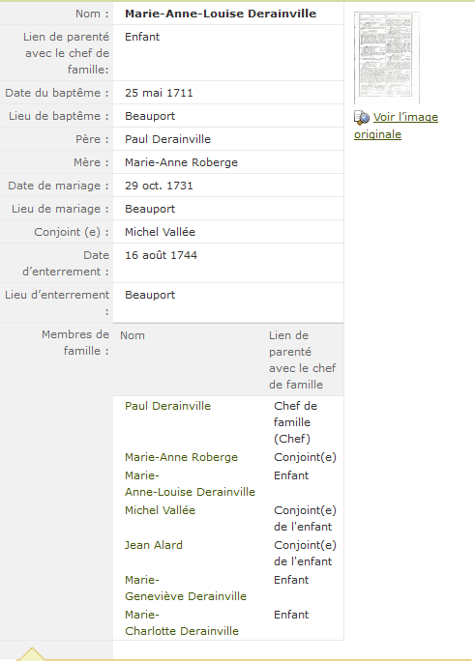475x661 pixels.
Task: Click Michel Vallée in family members list
Action: pyautogui.click(x=160, y=510)
